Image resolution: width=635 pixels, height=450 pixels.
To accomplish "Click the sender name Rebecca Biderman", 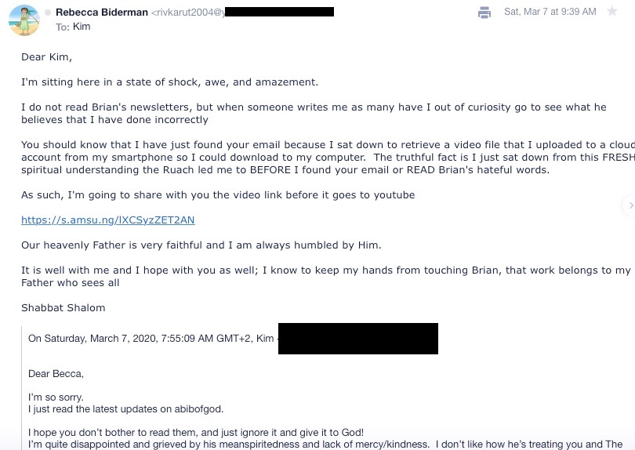I will coord(102,13).
